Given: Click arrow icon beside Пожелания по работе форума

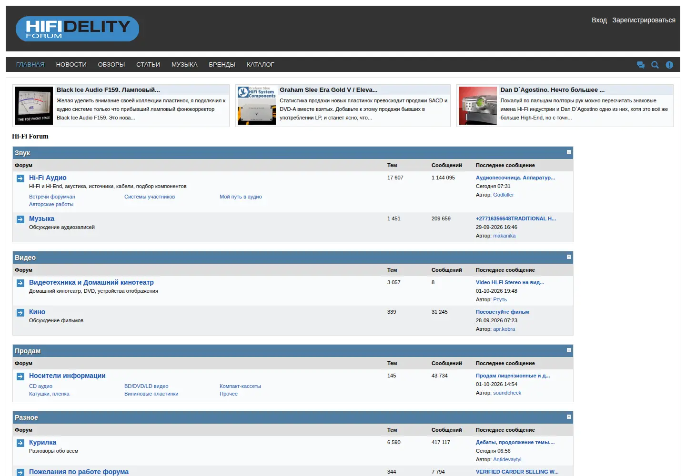Looking at the screenshot, I should (20, 472).
